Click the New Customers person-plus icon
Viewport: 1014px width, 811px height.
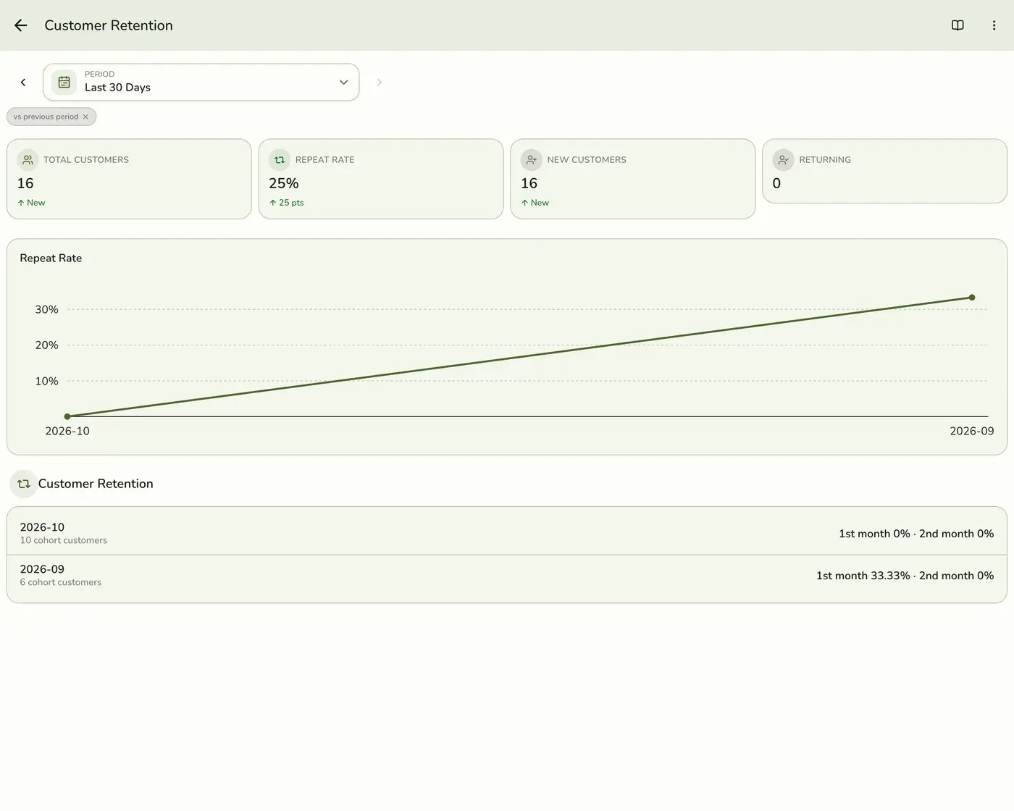click(532, 160)
